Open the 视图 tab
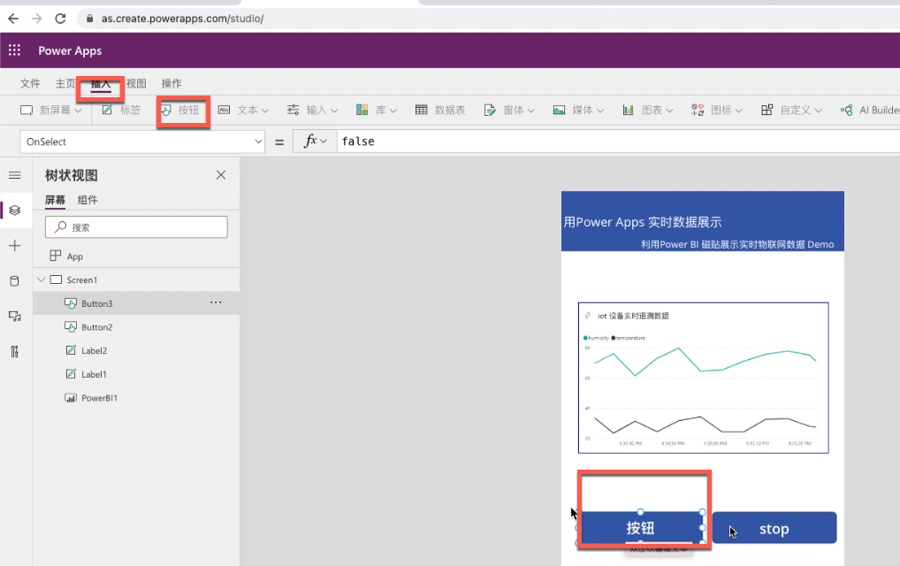The image size is (900, 566). coord(136,83)
